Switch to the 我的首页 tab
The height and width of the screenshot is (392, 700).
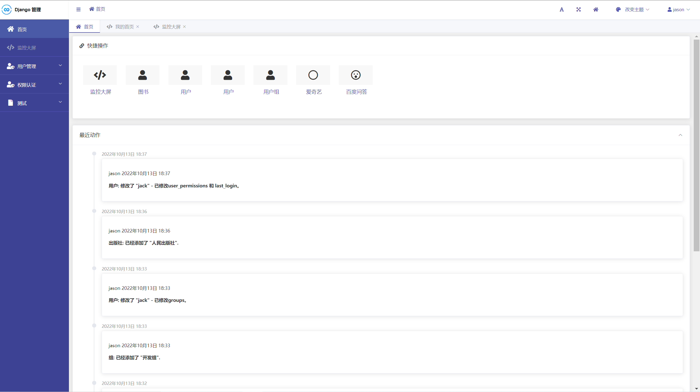[x=124, y=27]
